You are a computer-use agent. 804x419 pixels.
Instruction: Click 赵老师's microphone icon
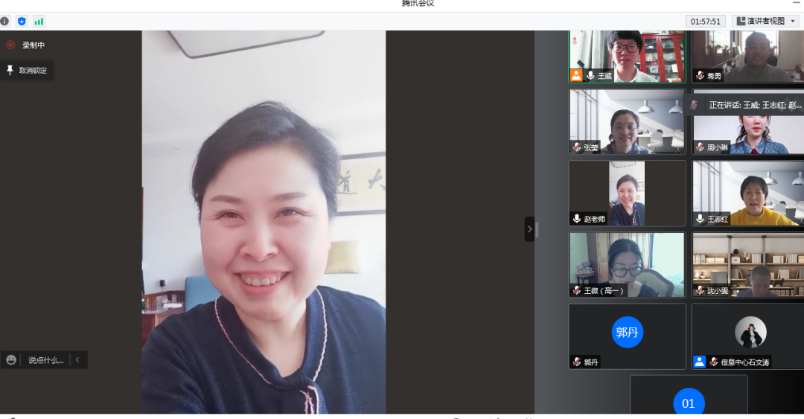(x=577, y=219)
